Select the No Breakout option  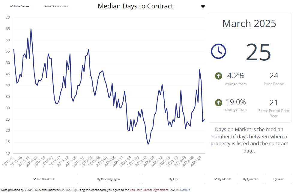click(x=43, y=179)
